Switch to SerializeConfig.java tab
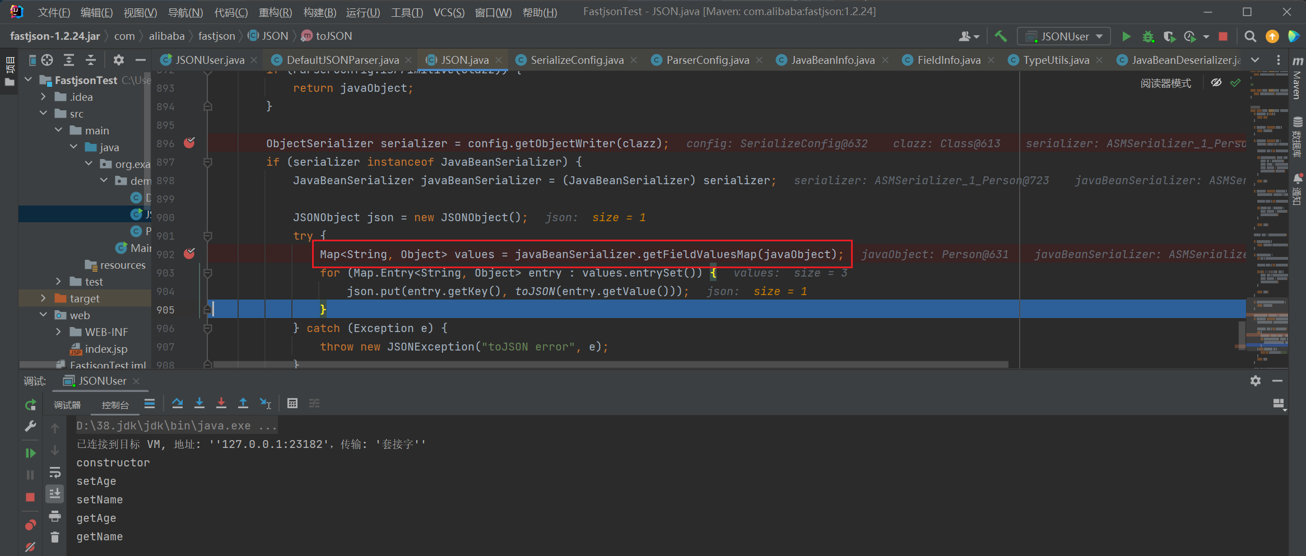Screen dimensions: 1306x556 click(x=577, y=60)
